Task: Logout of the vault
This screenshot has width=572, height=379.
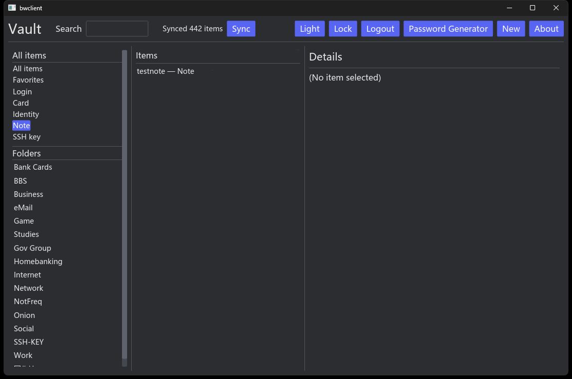Action: tap(380, 29)
